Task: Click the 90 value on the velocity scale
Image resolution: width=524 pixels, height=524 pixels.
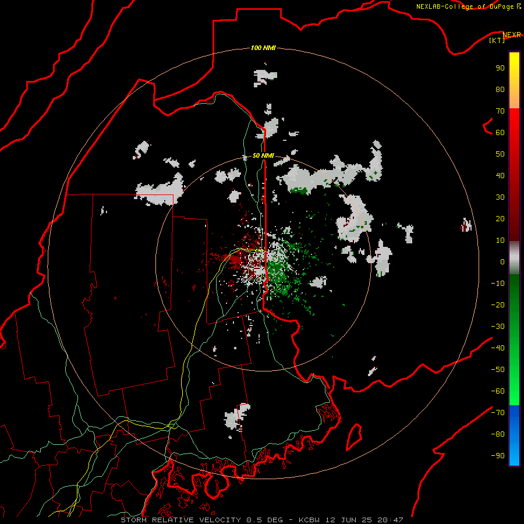Action: tap(500, 68)
